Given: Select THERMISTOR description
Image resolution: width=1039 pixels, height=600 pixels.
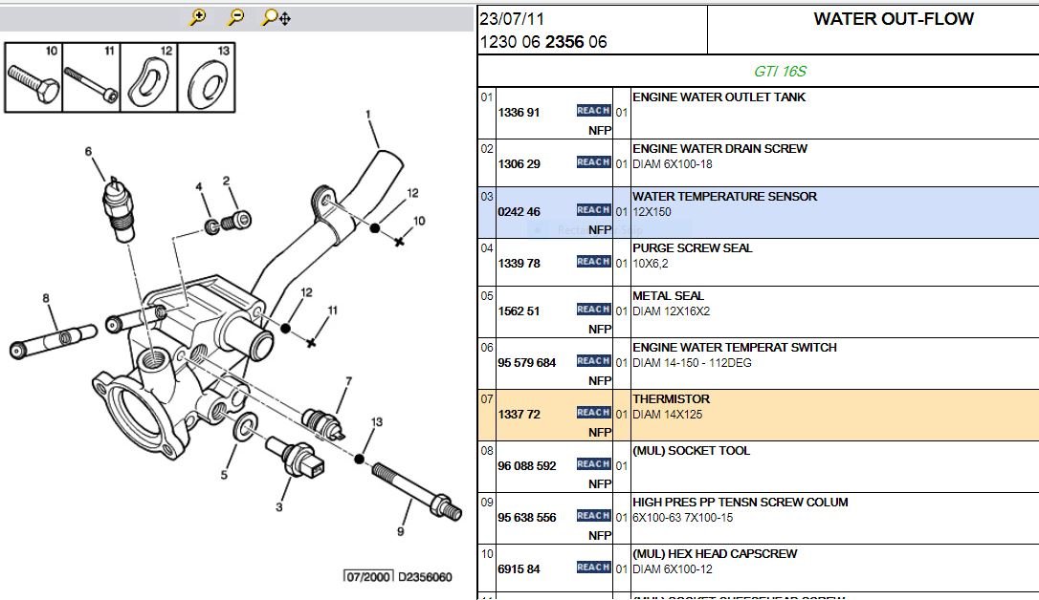Looking at the screenshot, I should point(671,399).
